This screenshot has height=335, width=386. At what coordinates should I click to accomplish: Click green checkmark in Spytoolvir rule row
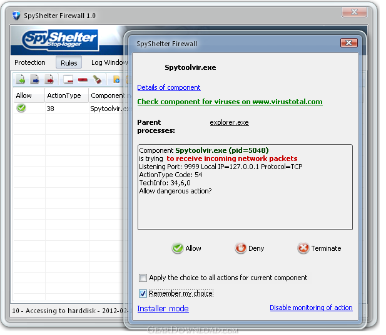21,108
